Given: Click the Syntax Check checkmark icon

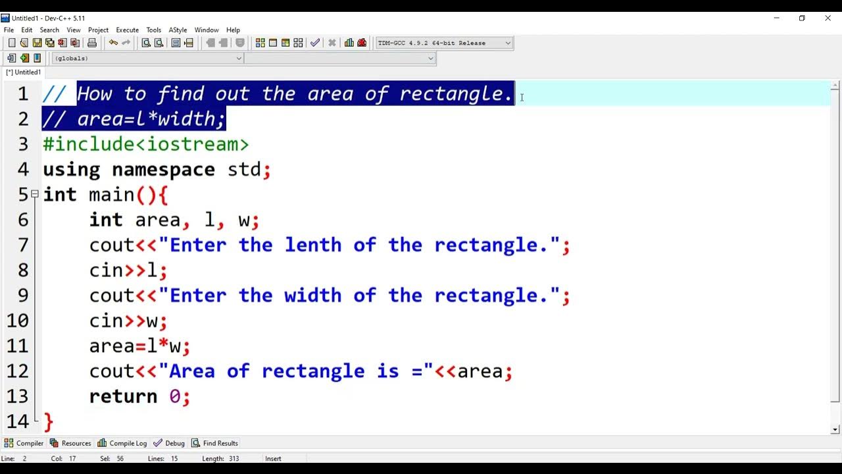Looking at the screenshot, I should [x=315, y=43].
